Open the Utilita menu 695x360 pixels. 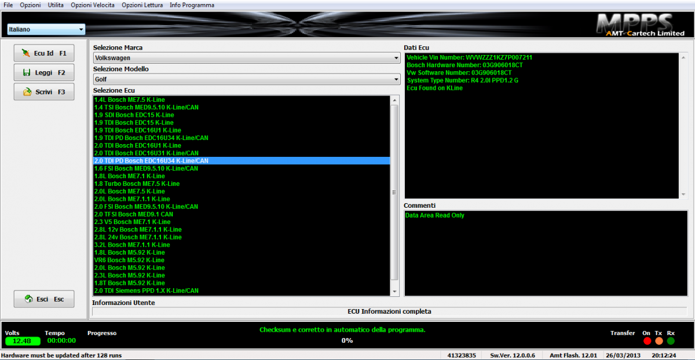pos(56,5)
